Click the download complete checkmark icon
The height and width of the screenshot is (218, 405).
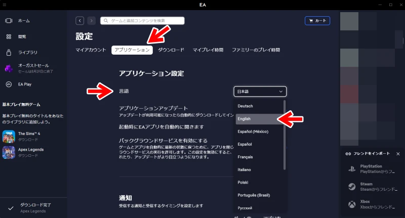coord(11,208)
